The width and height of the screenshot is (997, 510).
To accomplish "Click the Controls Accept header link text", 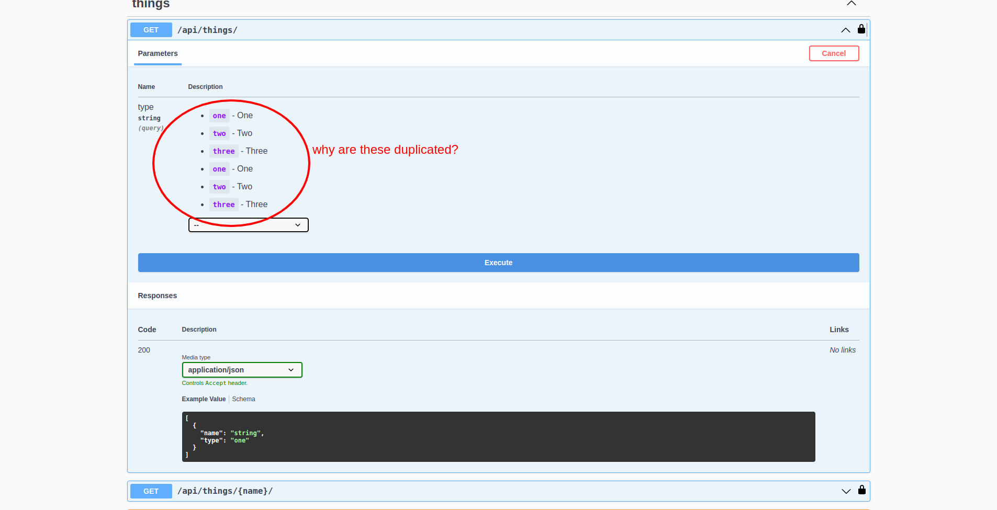I will [215, 382].
